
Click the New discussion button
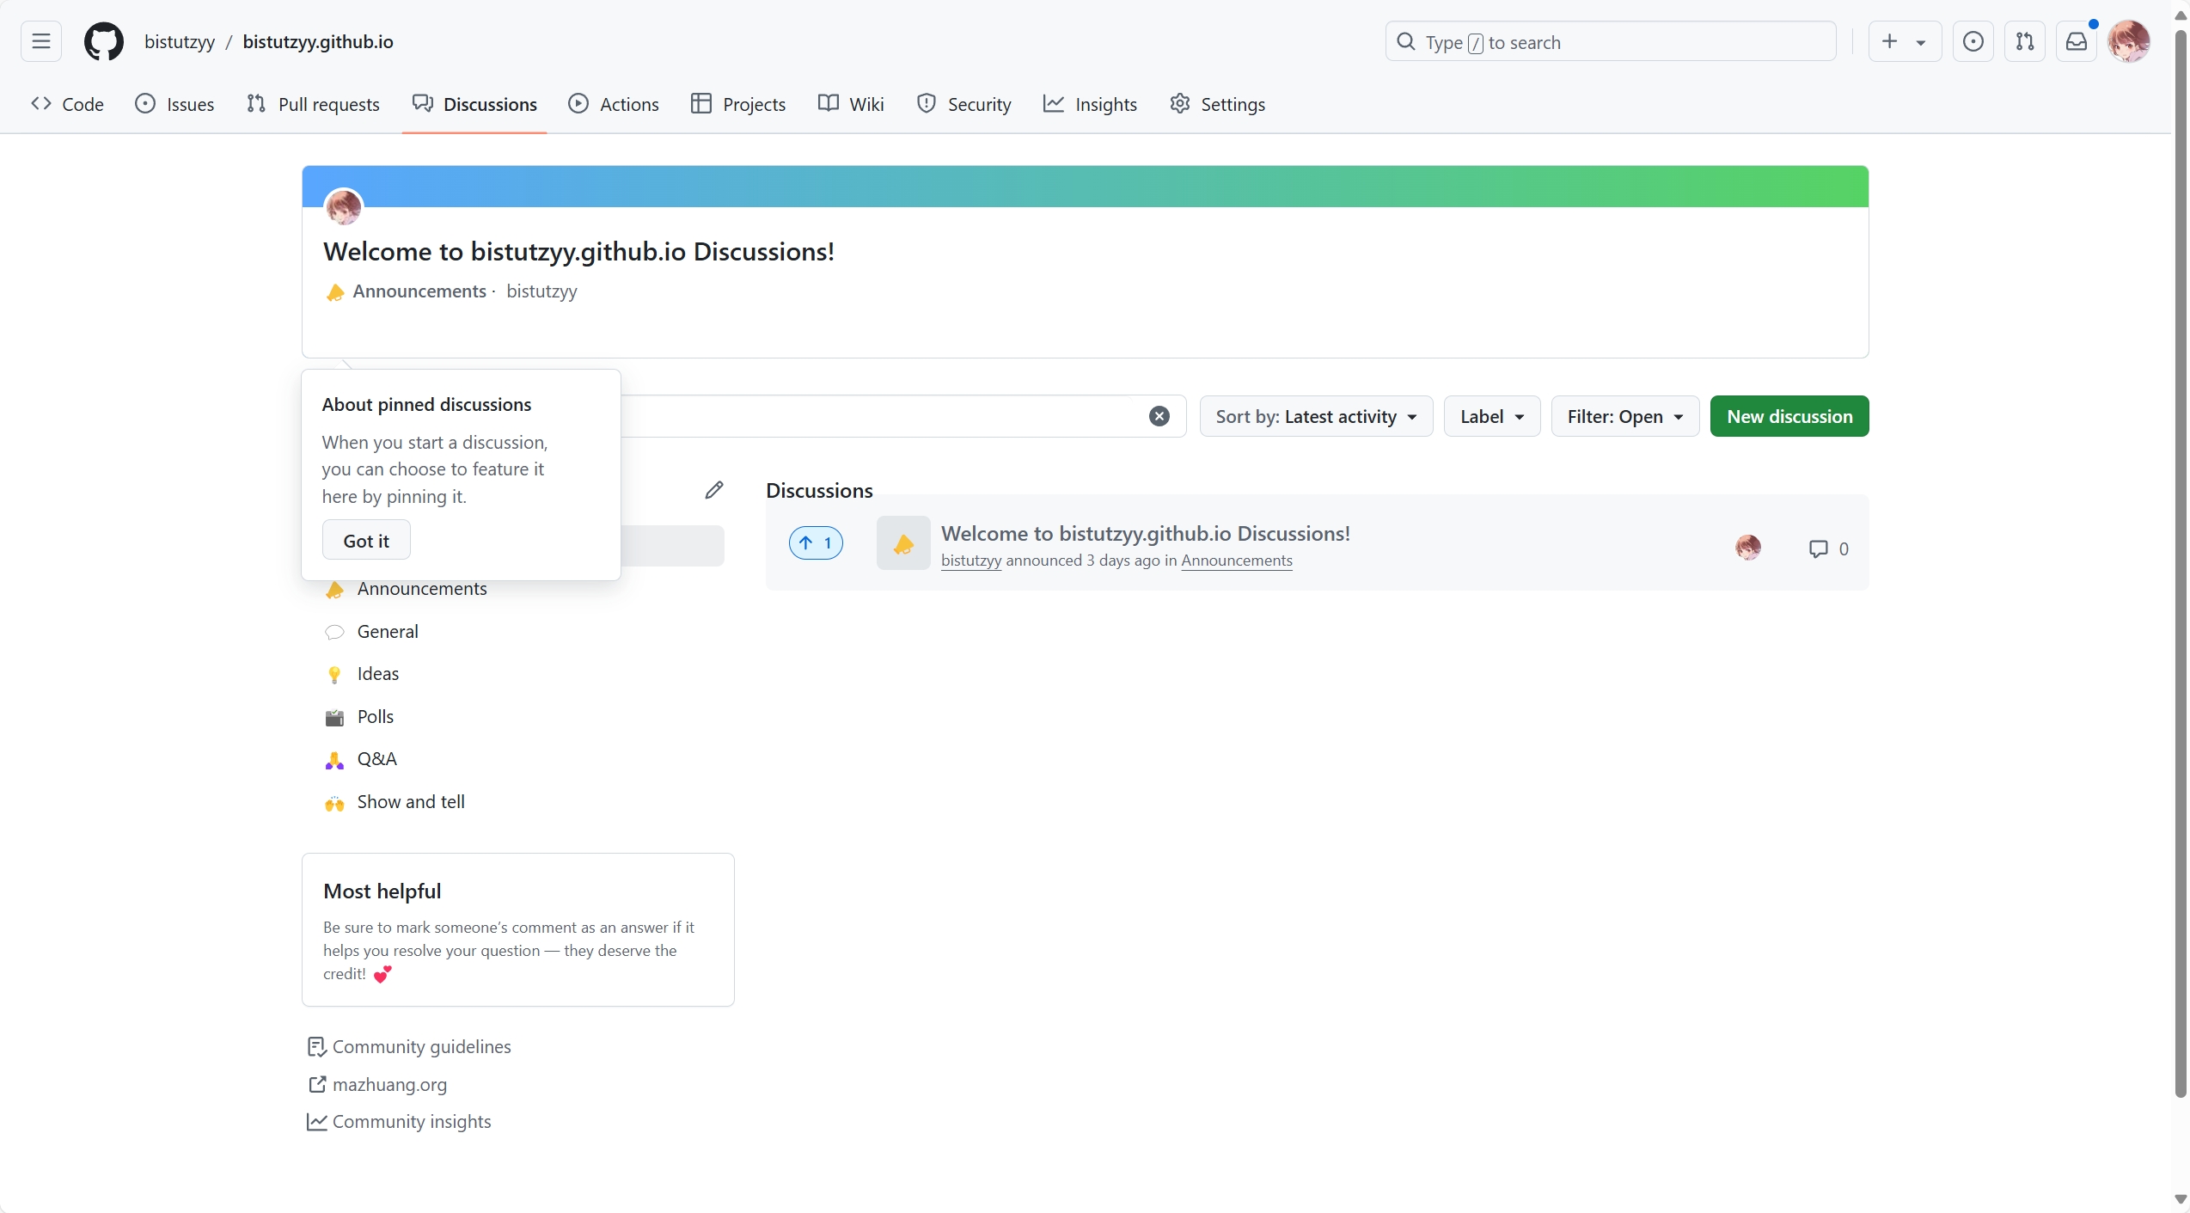pyautogui.click(x=1789, y=416)
